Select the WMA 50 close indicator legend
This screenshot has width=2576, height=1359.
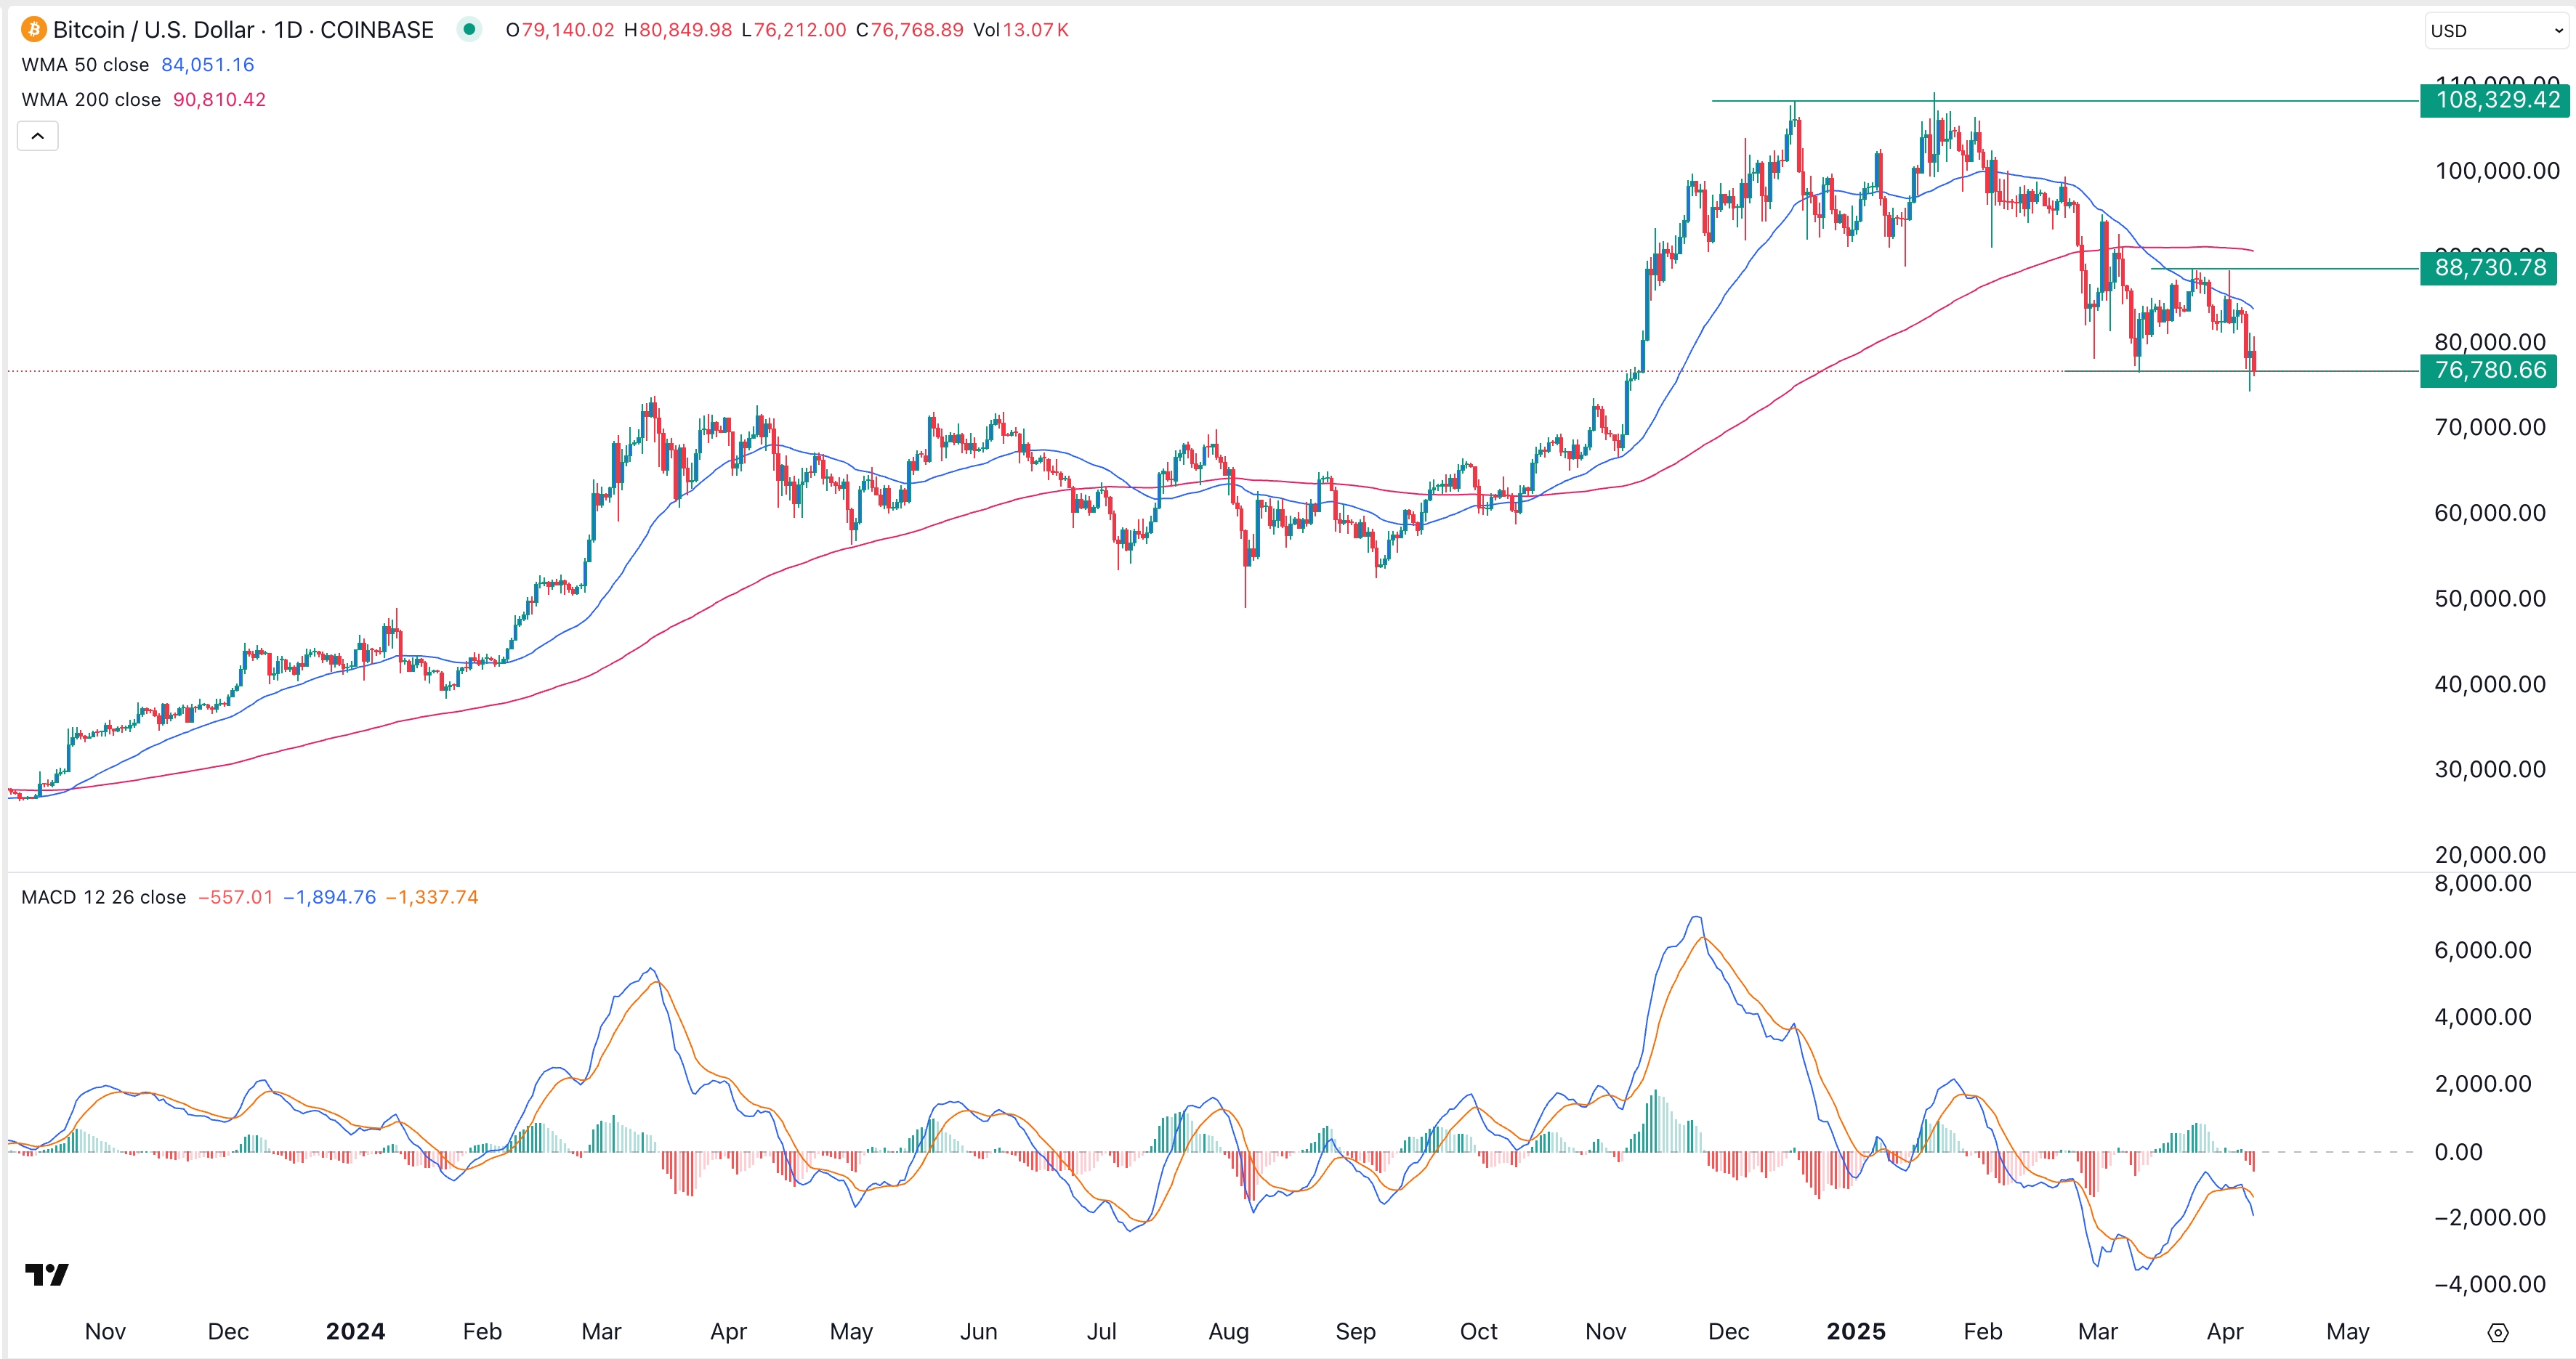pos(85,65)
